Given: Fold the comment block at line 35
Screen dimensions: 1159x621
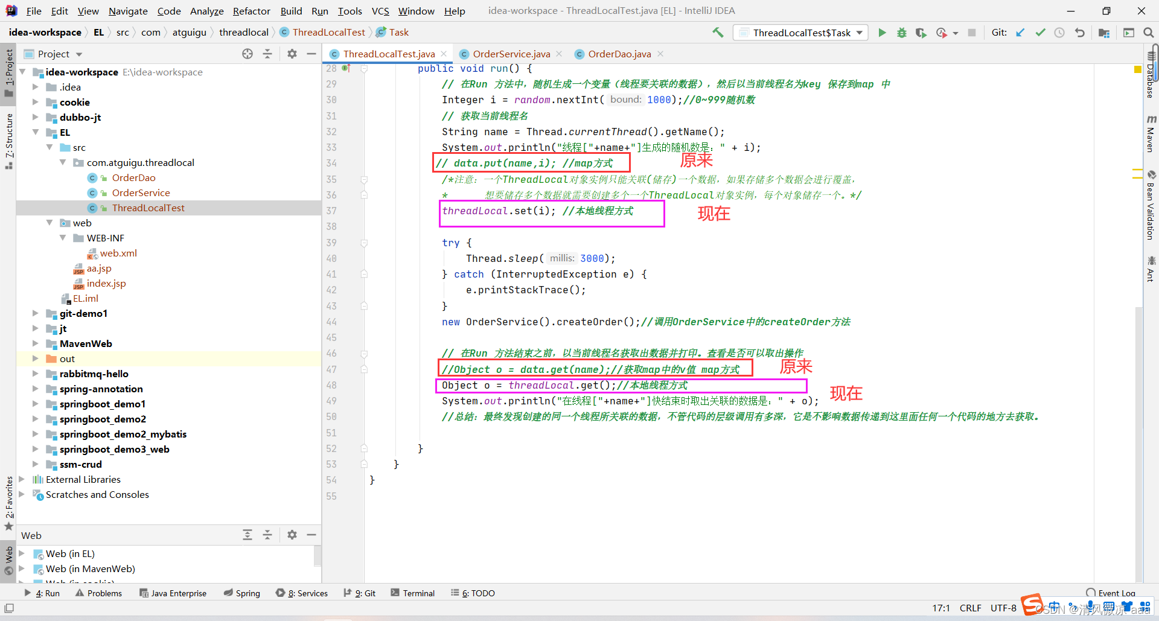Looking at the screenshot, I should click(364, 179).
